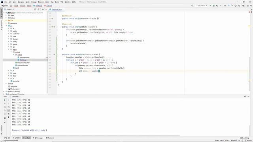Open the Refactor menu
Screen dimensions: 253x142
[x=41, y=2]
